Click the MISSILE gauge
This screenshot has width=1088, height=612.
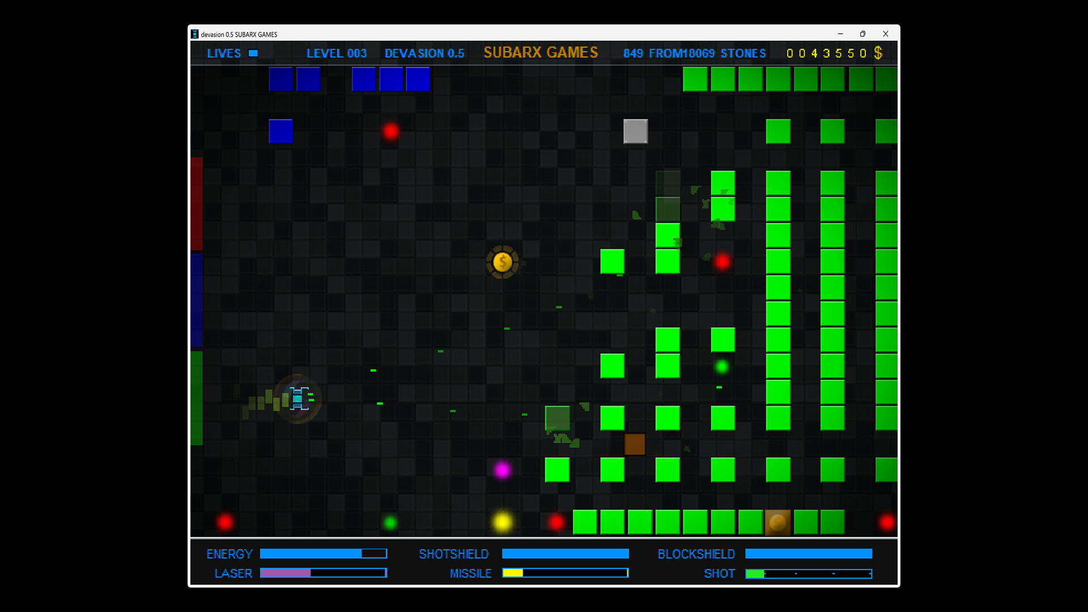coord(565,573)
